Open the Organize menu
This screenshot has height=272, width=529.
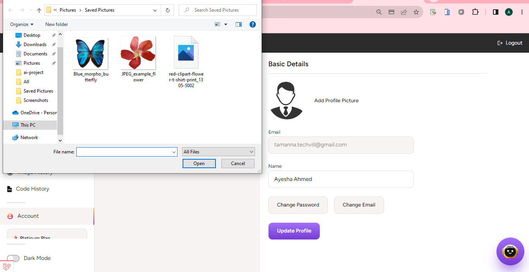tap(22, 24)
